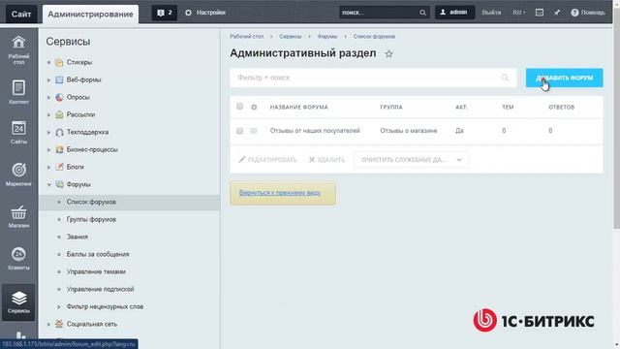Open grid settings gear in table header
The width and height of the screenshot is (620, 349).
tap(254, 108)
